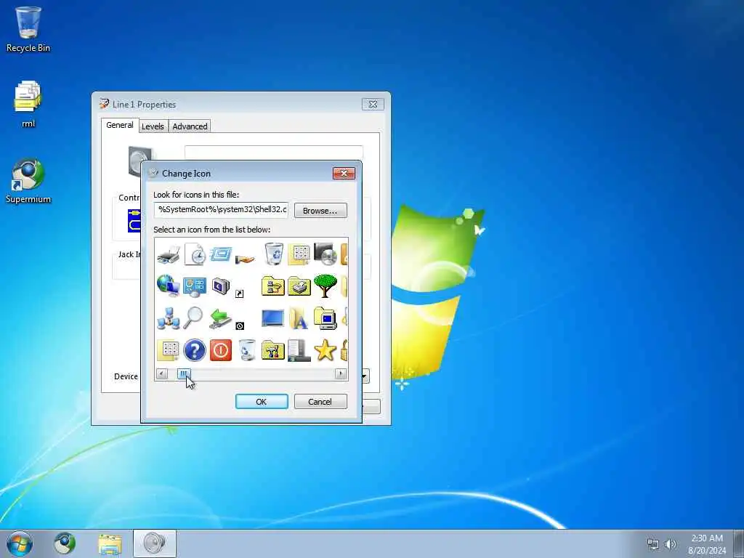Select the blue Run window icon
Image resolution: width=744 pixels, height=558 pixels.
221,254
